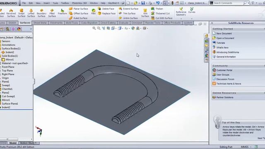Click the New document icon in top toolbar
This screenshot has height=149, width=265.
128,3
